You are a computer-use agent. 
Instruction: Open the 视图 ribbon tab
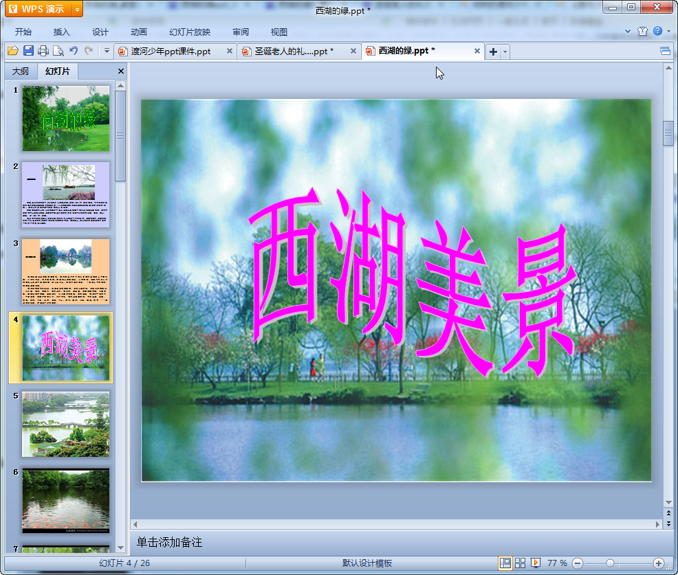[x=279, y=32]
